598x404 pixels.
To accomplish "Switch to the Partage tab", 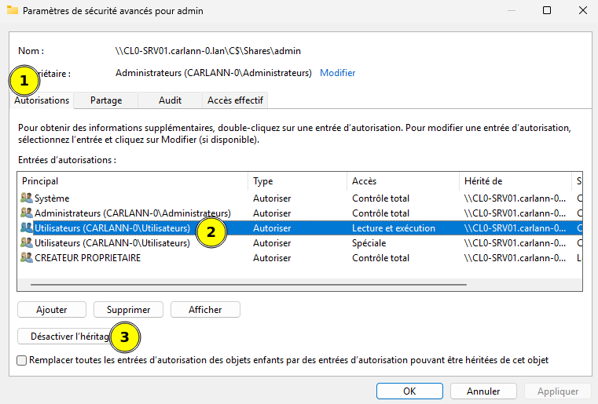I will (106, 100).
